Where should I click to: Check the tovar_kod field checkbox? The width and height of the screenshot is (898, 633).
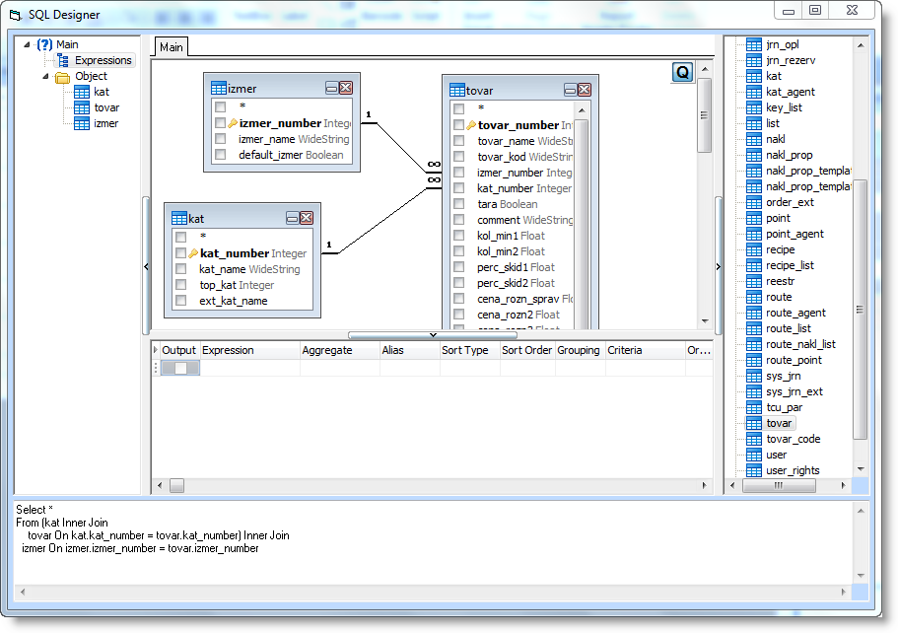(458, 157)
